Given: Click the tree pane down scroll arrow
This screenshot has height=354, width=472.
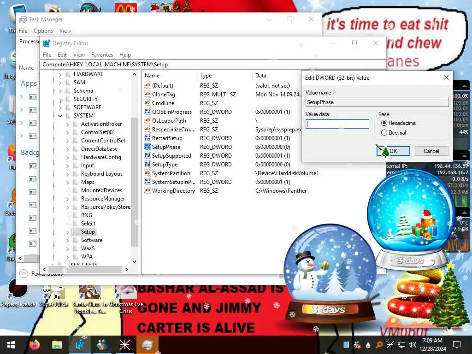Looking at the screenshot, I should (x=134, y=262).
